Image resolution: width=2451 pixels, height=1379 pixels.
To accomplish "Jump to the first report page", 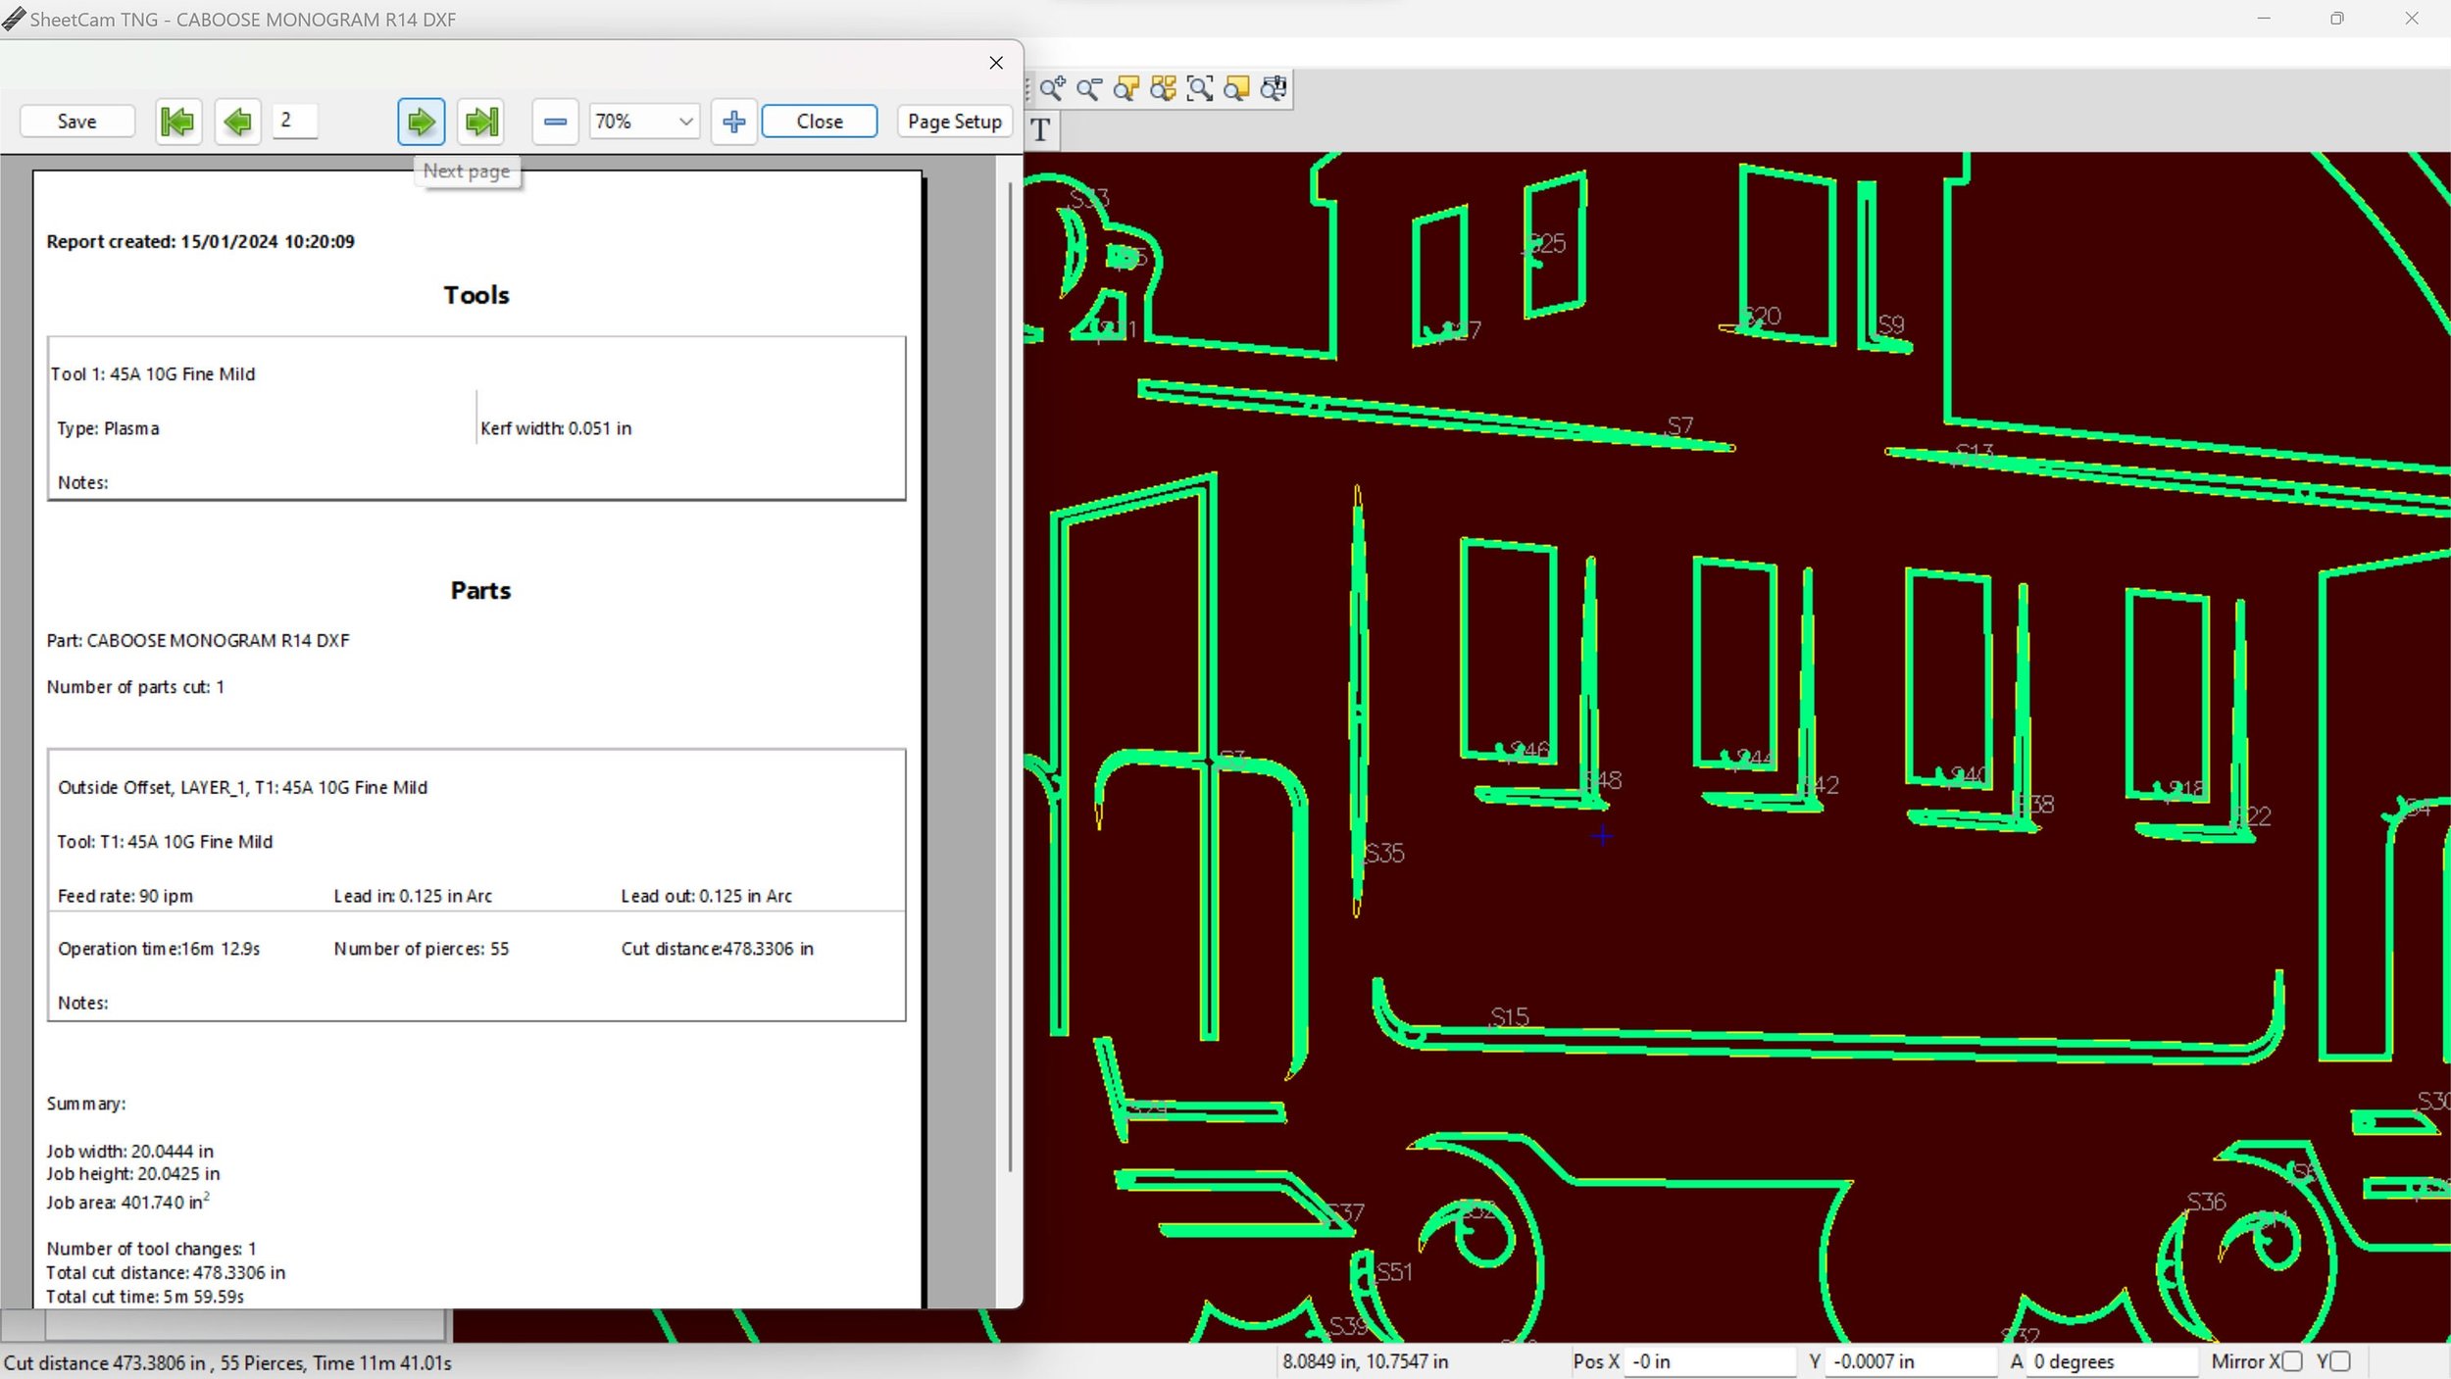I will point(178,122).
